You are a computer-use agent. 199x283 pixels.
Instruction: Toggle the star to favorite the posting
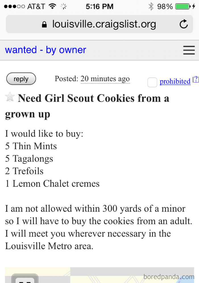click(x=9, y=97)
